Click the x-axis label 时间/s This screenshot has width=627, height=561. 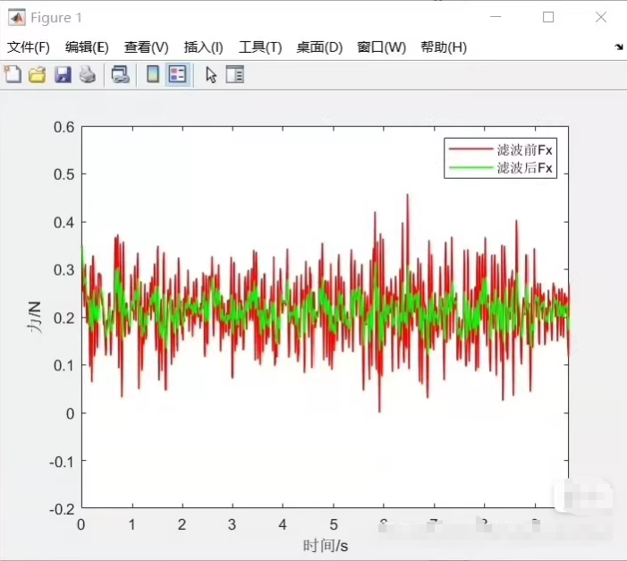pyautogui.click(x=326, y=546)
